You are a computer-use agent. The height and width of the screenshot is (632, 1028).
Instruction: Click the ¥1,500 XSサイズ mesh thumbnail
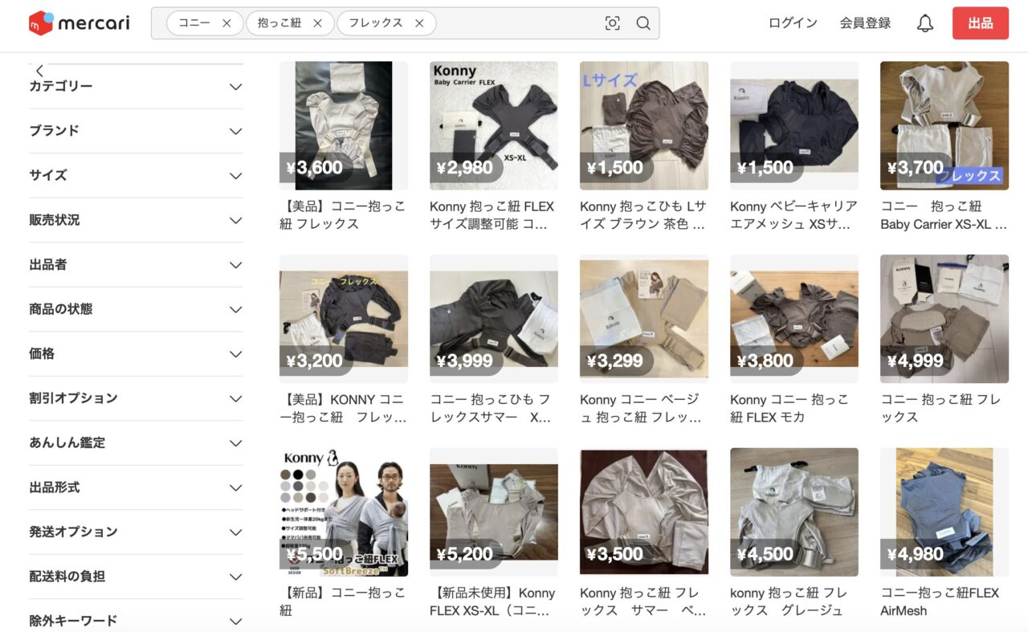click(x=794, y=125)
